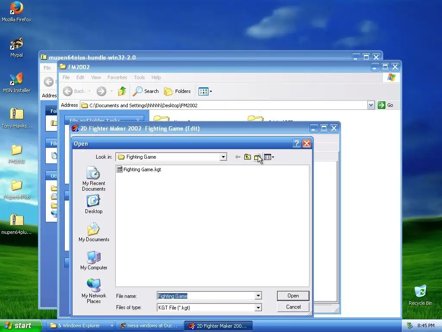Select the Fighting Game.kgt file
Screen dimensions: 442x332
(139, 169)
